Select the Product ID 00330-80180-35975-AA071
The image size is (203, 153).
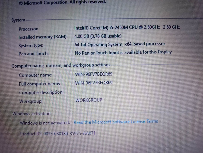58,134
